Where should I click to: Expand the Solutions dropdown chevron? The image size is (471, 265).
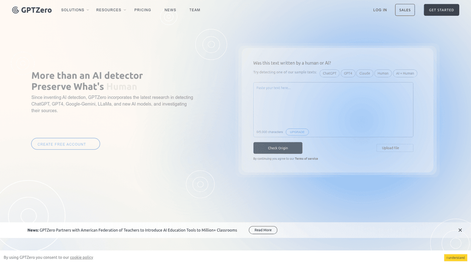(88, 10)
